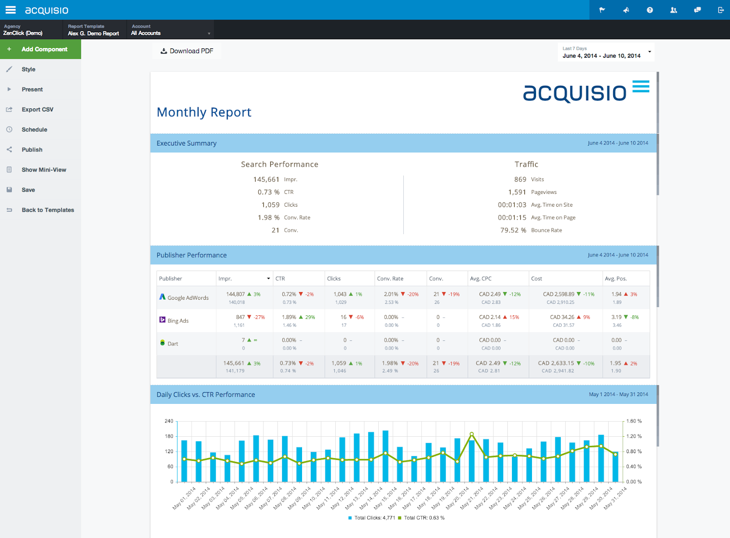Click Show Mini-View in the sidebar
The width and height of the screenshot is (730, 538).
(44, 170)
